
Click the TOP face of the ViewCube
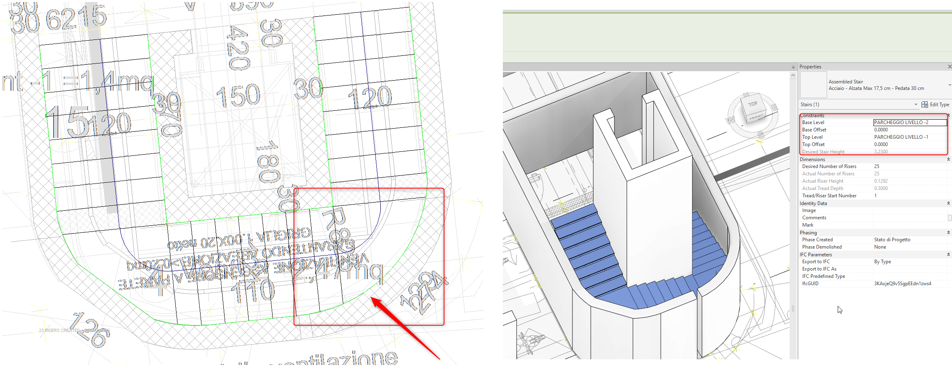(754, 105)
